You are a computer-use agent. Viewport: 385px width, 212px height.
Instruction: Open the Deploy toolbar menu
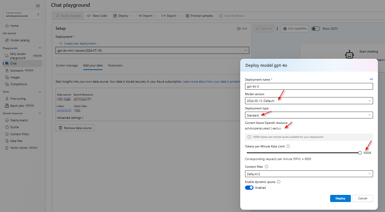(x=122, y=16)
